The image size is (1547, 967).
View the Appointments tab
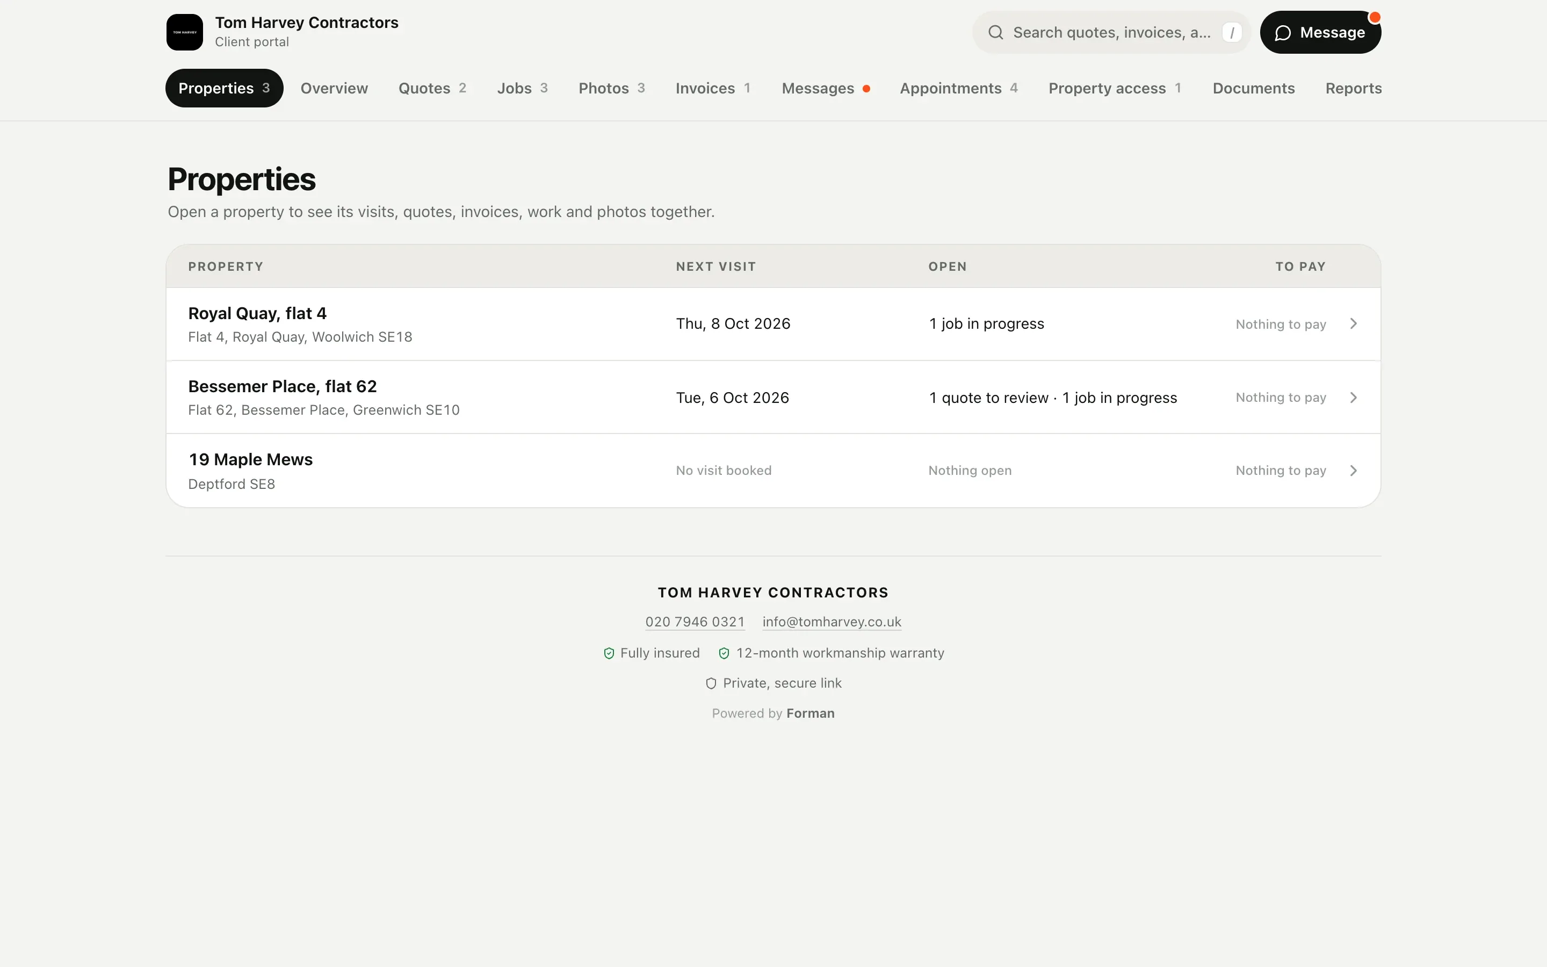[x=959, y=88]
